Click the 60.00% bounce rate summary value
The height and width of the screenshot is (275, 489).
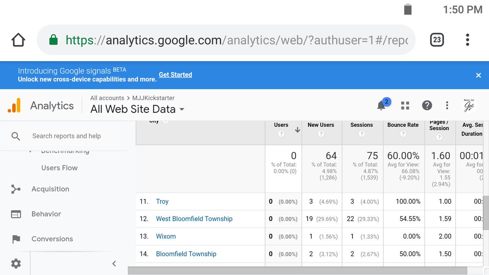tap(403, 156)
